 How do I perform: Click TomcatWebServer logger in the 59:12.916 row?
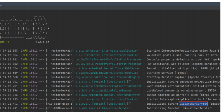(x=108, y=95)
